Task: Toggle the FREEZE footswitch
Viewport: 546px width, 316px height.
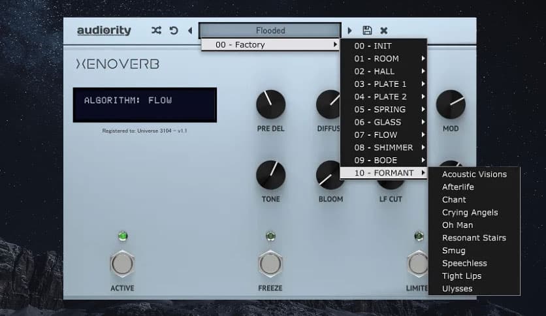Action: pos(270,264)
